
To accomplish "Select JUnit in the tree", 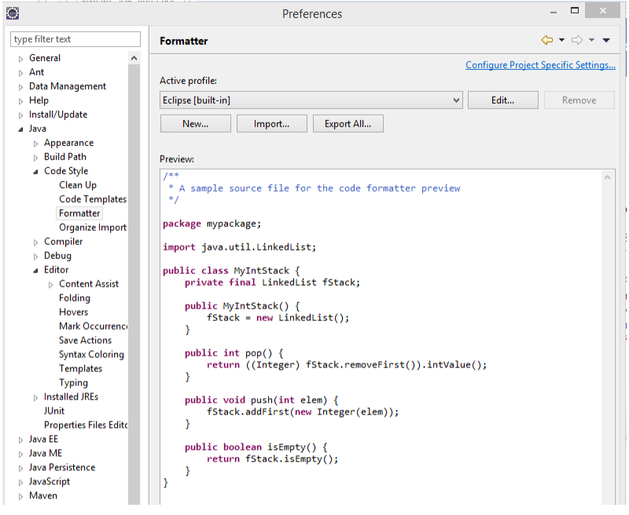I will [54, 411].
